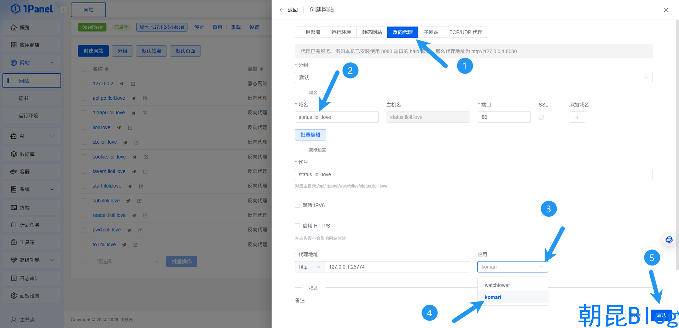Sort the 名称 column
679x328 pixels.
click(x=107, y=69)
